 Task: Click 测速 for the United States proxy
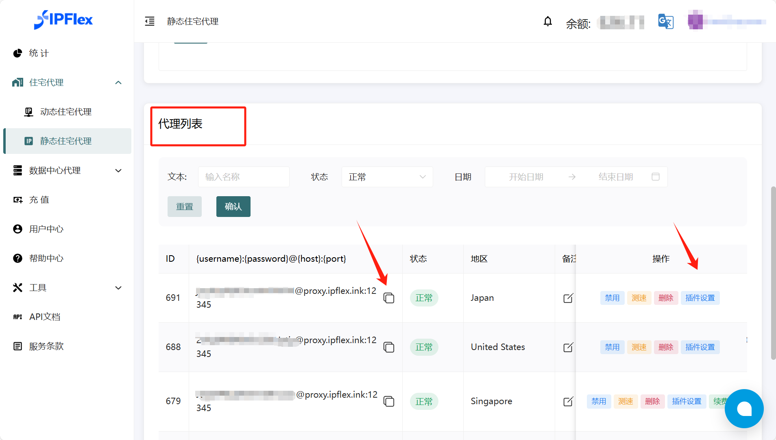coord(639,347)
